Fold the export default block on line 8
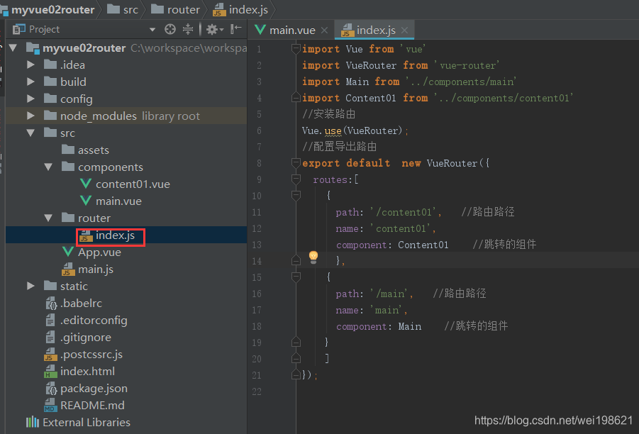Image resolution: width=639 pixels, height=434 pixels. (x=296, y=163)
